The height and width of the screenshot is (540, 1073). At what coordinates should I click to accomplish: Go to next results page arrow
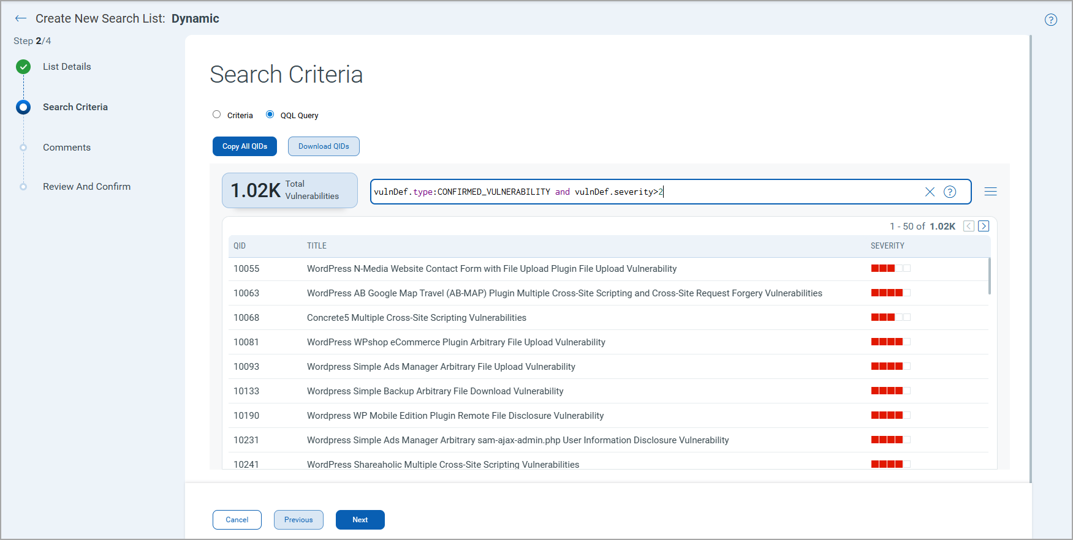(984, 226)
